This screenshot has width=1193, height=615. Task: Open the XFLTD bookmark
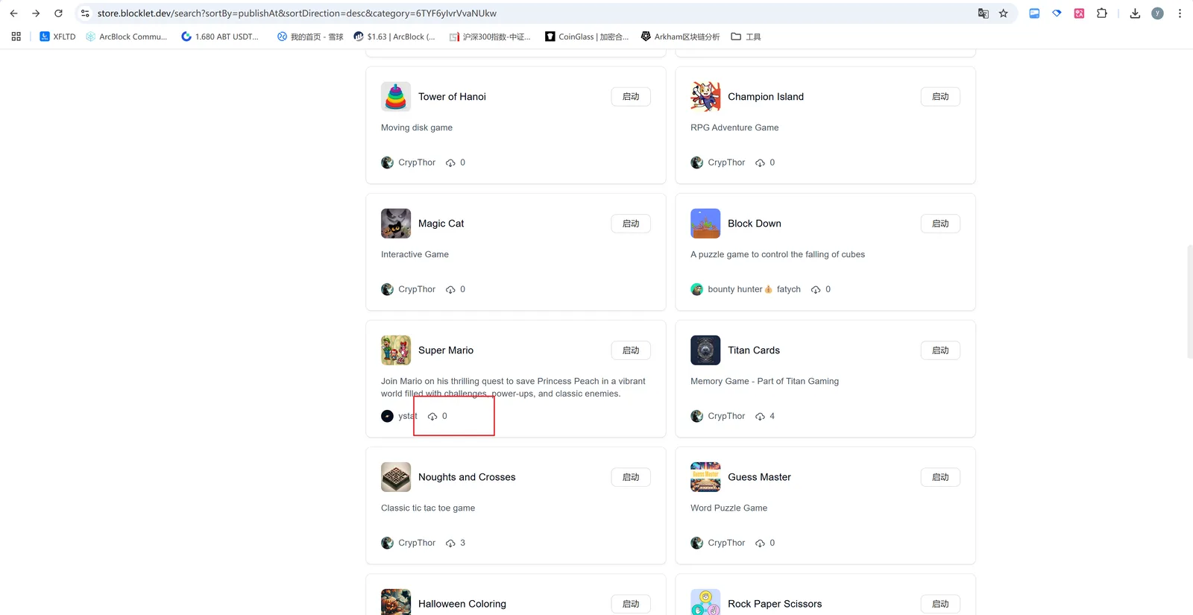(x=57, y=37)
